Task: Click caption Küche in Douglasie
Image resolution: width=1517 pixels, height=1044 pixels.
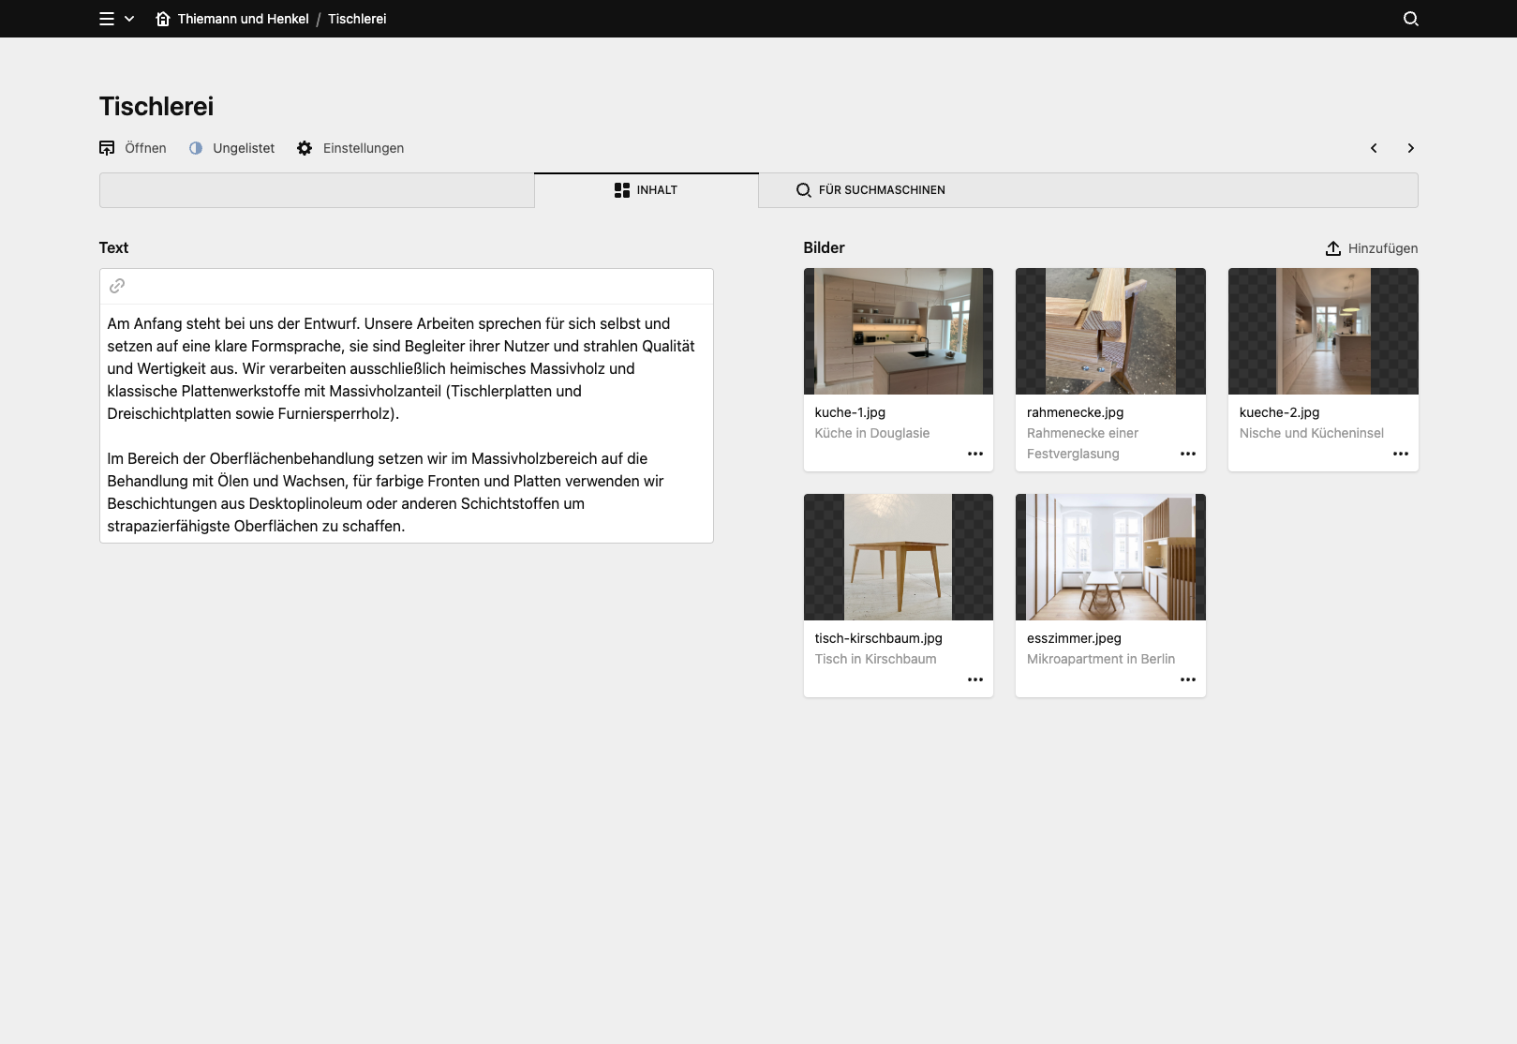Action: coord(871,433)
